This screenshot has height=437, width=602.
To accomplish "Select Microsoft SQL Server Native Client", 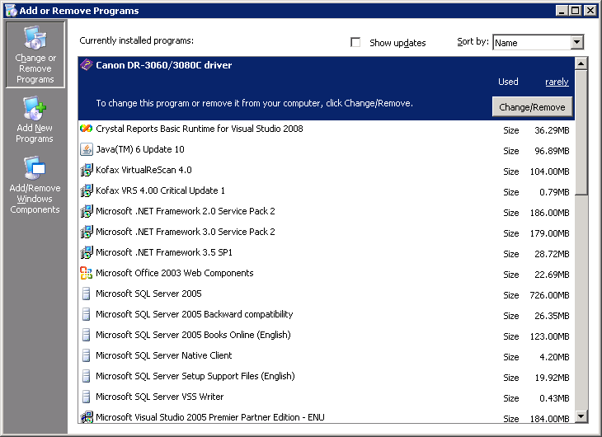I will [x=164, y=355].
